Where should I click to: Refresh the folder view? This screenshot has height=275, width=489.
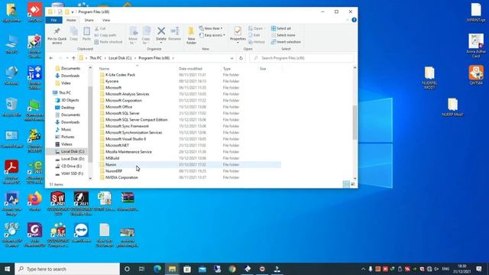(x=241, y=58)
